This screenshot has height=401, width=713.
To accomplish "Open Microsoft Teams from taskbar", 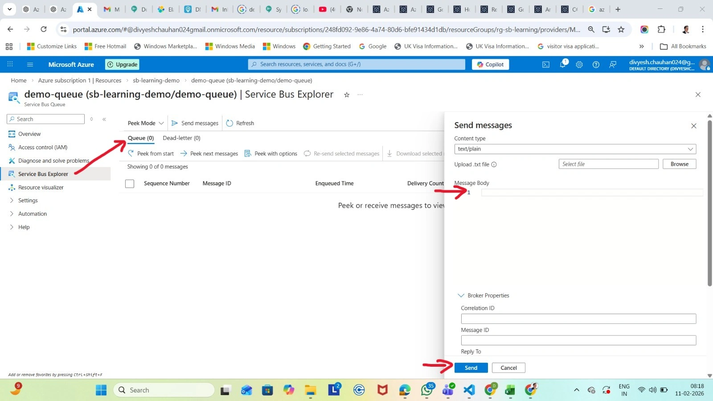I will click(x=448, y=390).
